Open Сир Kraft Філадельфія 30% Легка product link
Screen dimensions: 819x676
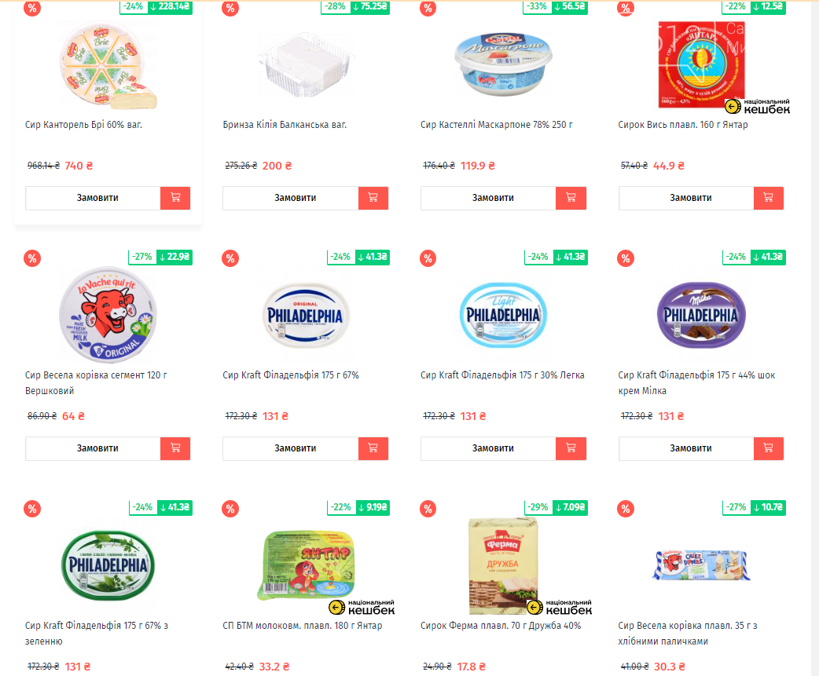coord(502,375)
